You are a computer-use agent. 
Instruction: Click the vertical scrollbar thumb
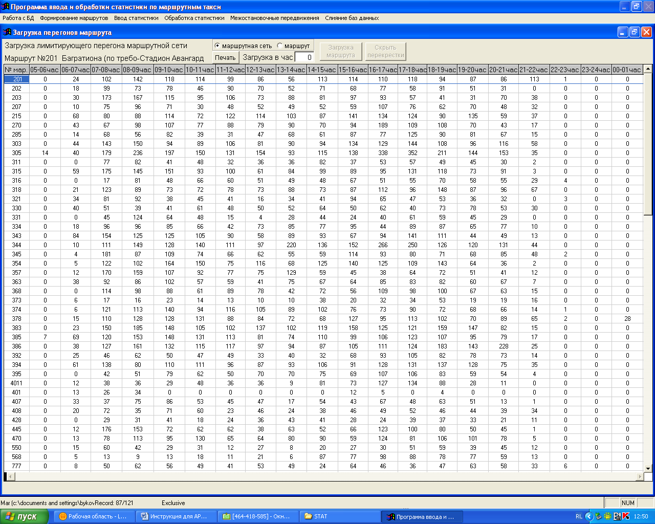648,144
